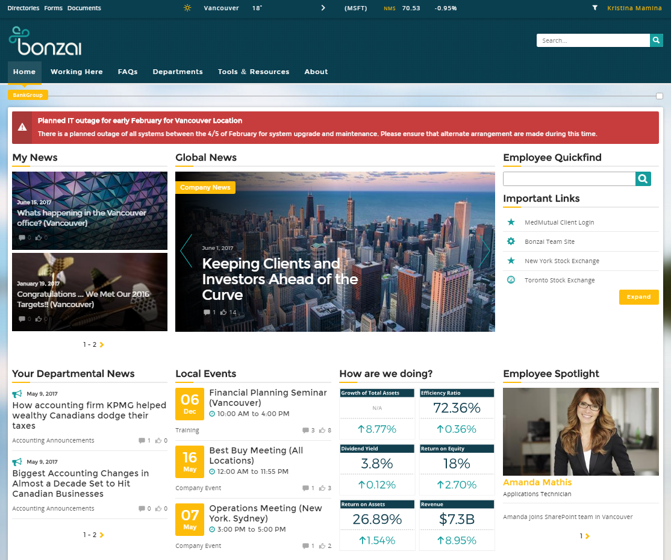The image size is (671, 560).
Task: Open the New York Stock Exchange link
Action: [x=561, y=261]
